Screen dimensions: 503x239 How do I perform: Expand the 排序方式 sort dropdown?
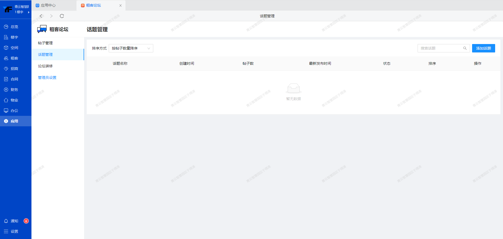pos(131,48)
